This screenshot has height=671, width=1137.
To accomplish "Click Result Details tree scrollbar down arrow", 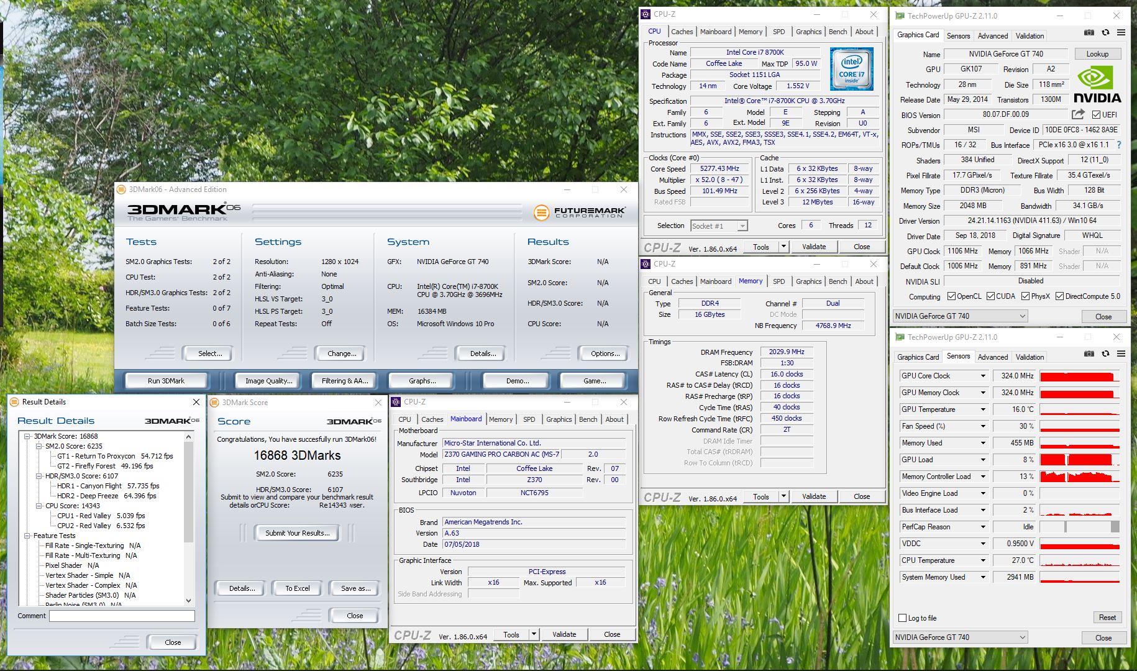I will pos(189,601).
